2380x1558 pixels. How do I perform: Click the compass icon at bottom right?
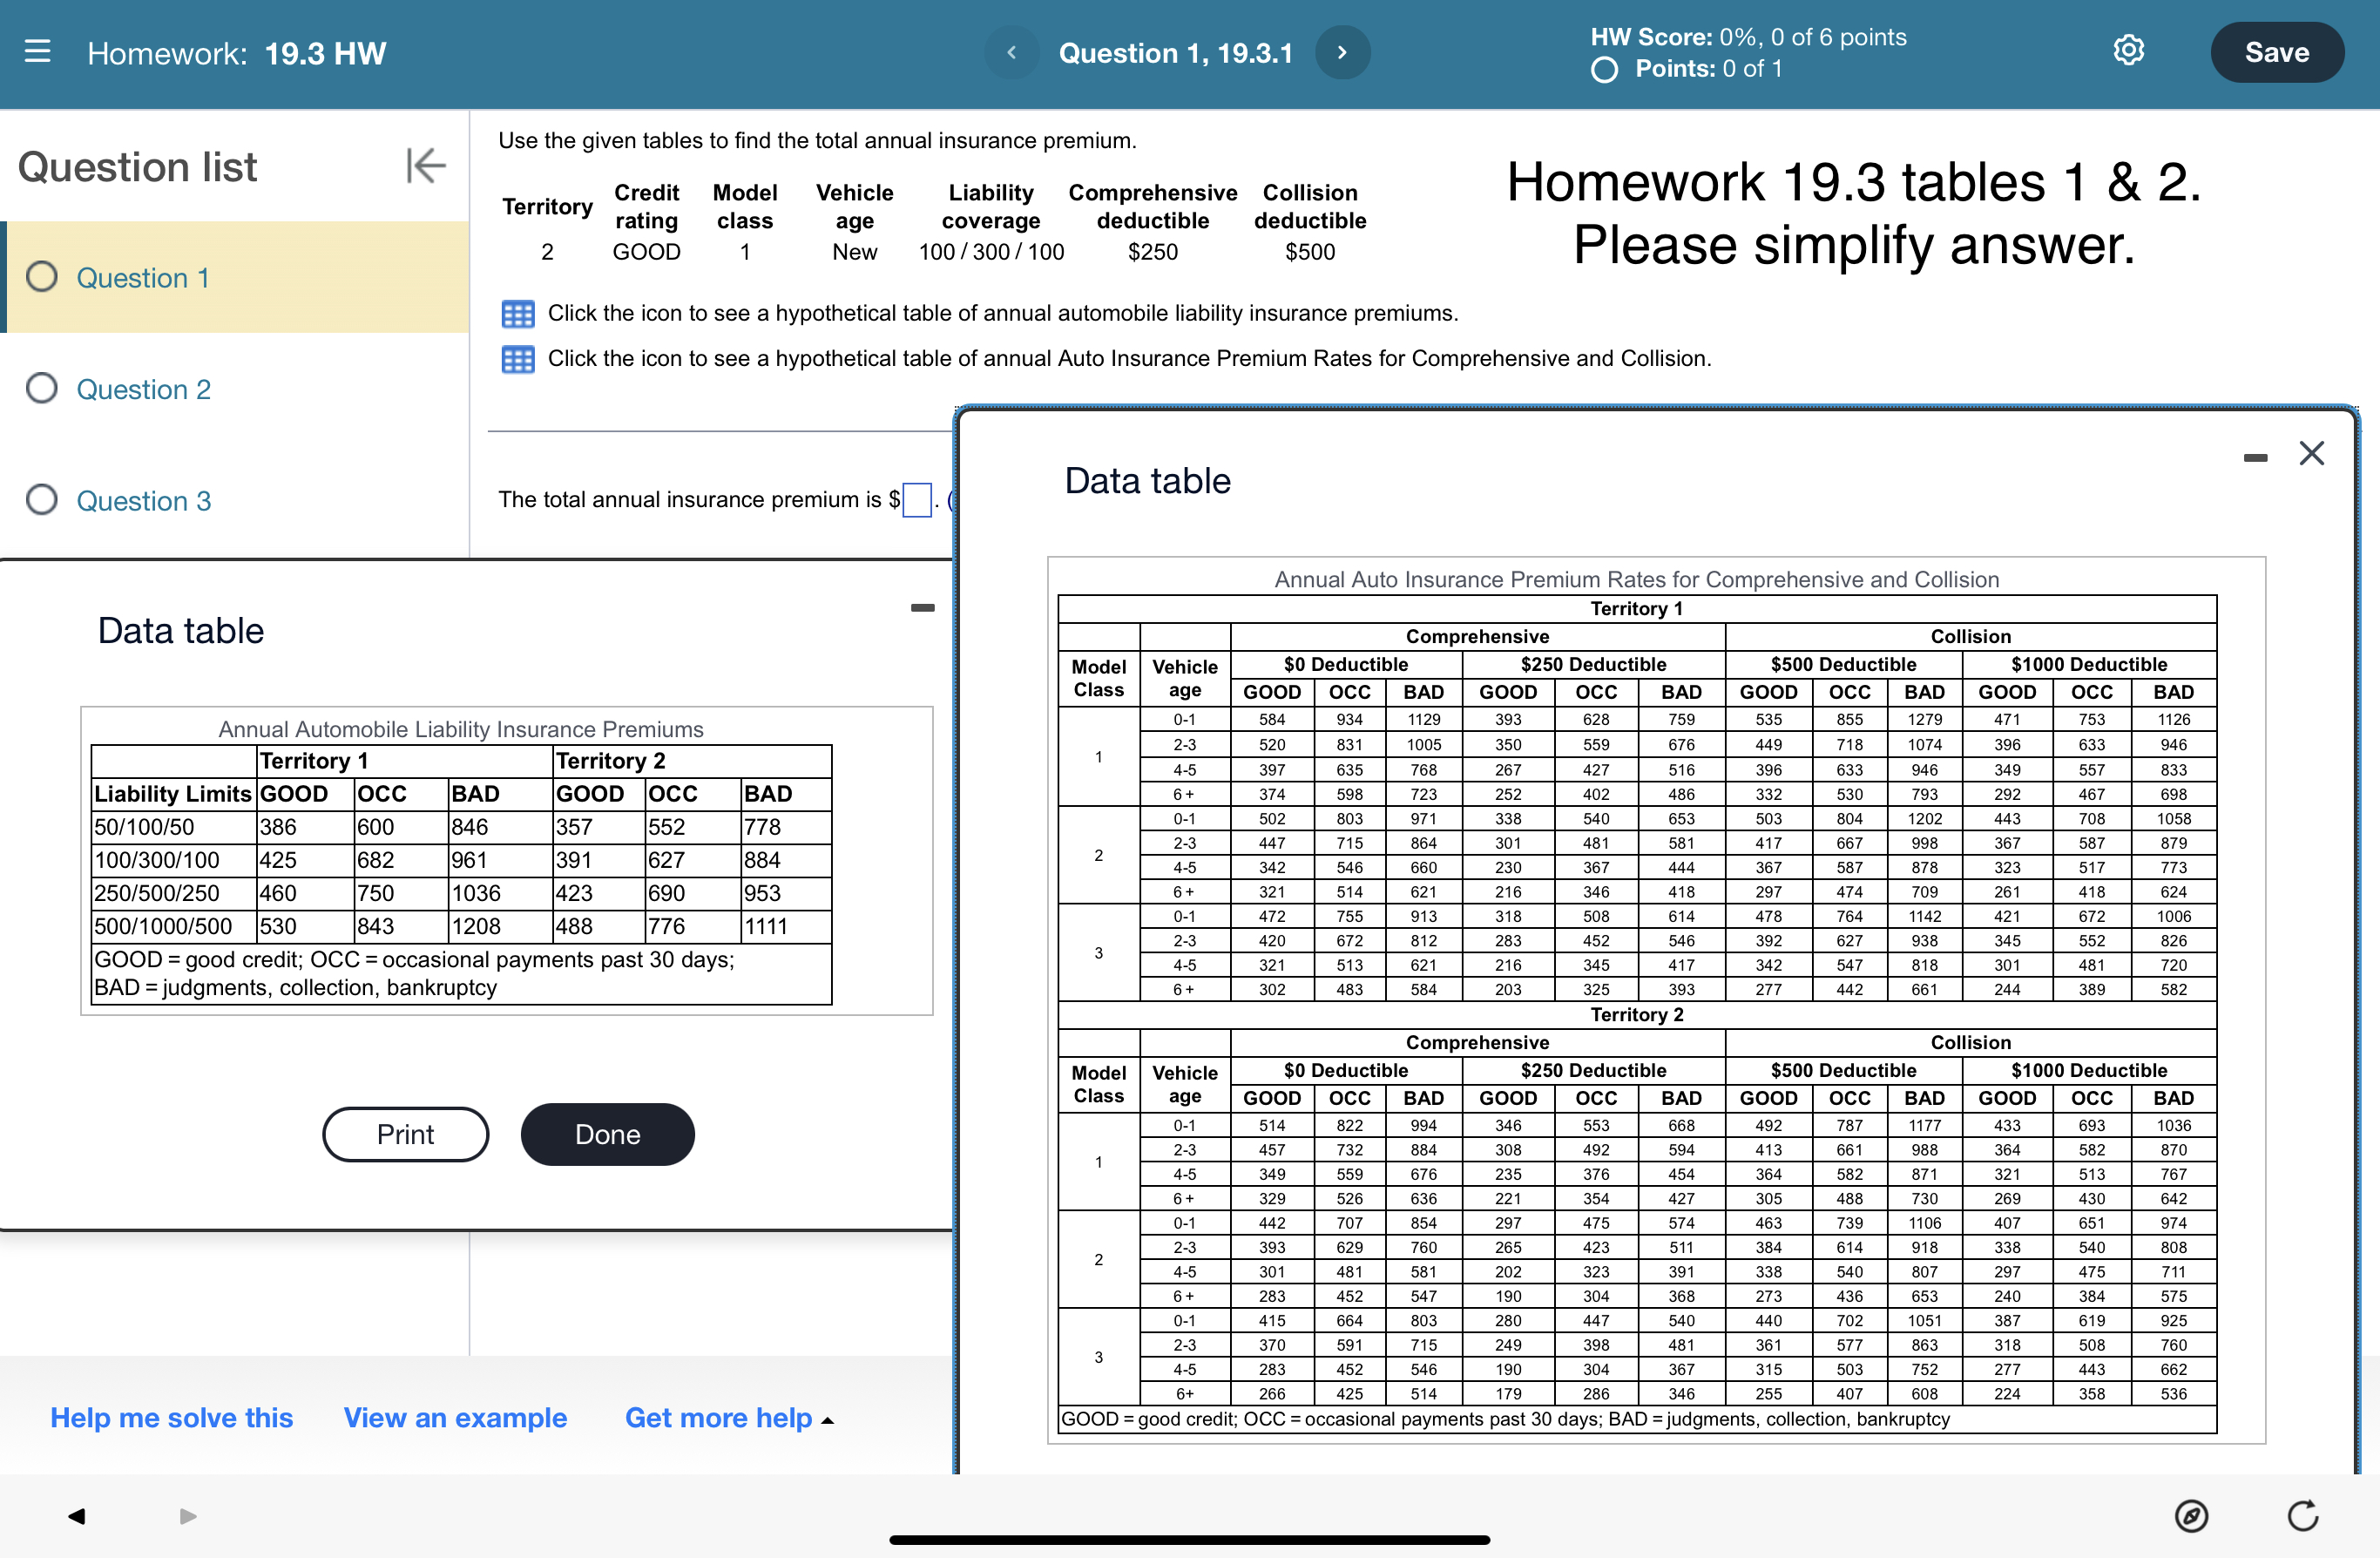point(2191,1516)
